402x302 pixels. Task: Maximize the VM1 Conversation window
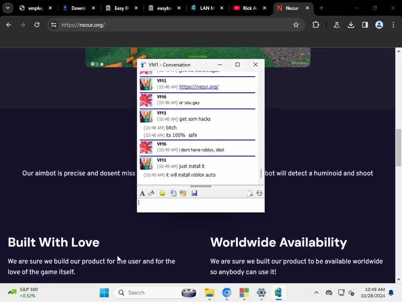point(238,65)
